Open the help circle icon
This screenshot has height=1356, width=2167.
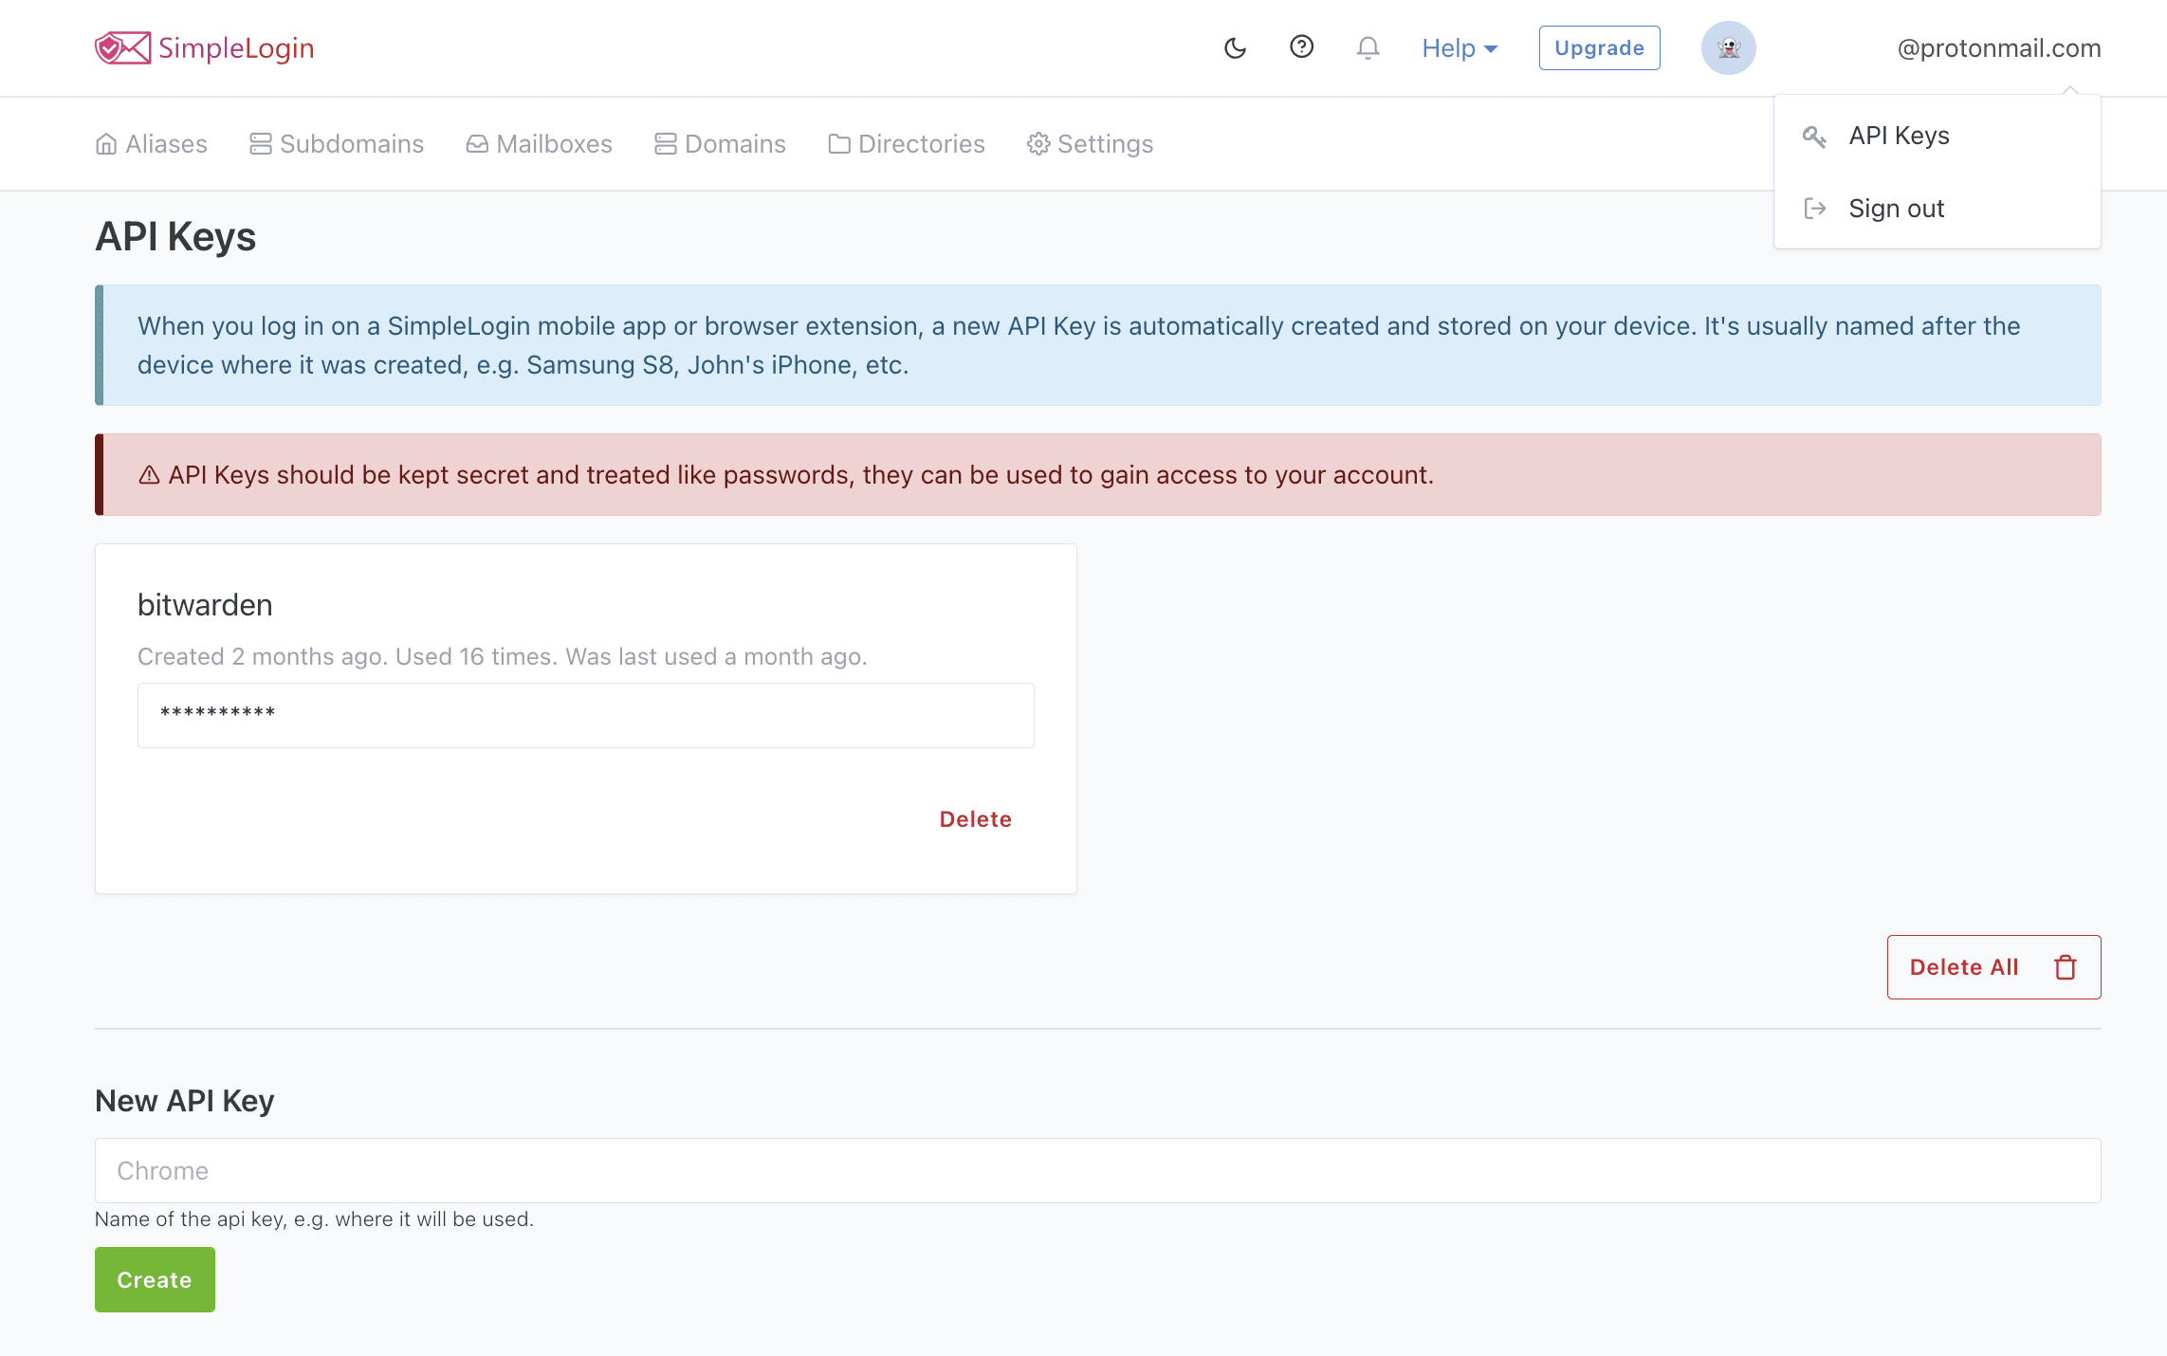point(1301,46)
